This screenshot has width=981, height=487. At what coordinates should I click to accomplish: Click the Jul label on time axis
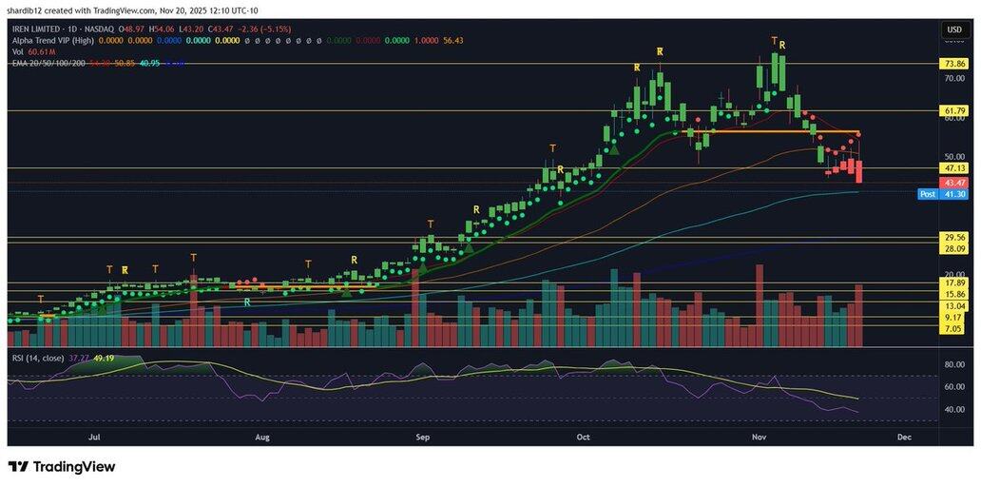coord(94,438)
